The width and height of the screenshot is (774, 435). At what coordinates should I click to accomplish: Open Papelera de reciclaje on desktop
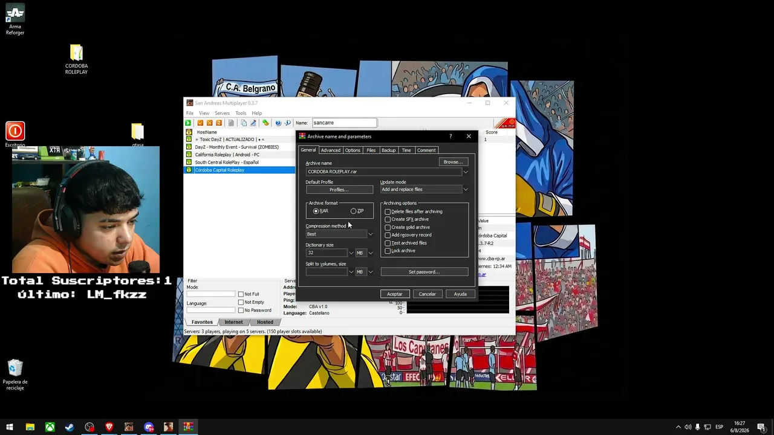(15, 375)
